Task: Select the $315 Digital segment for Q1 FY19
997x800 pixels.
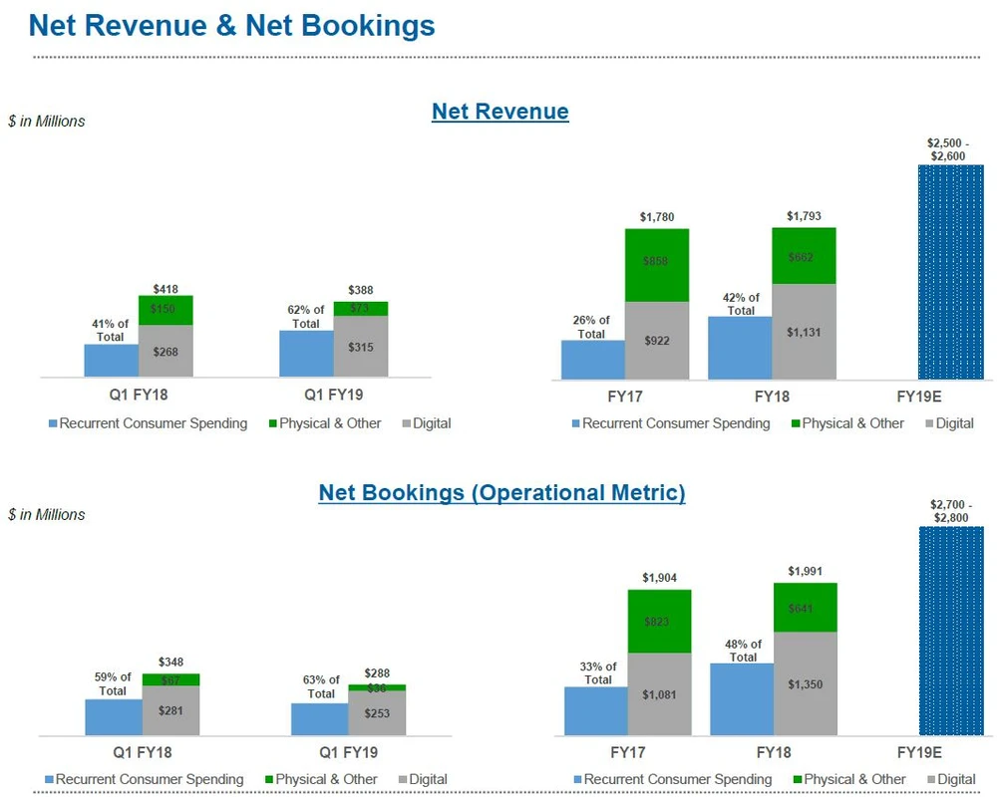Action: [x=360, y=347]
